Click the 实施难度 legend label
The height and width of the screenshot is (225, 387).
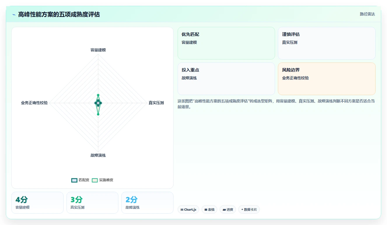click(x=106, y=180)
